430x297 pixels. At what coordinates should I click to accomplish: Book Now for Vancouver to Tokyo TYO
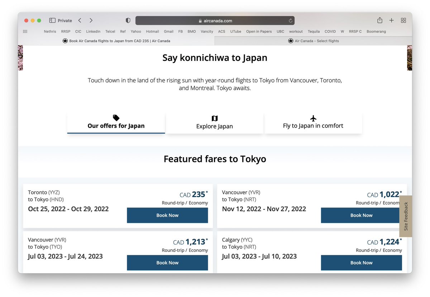[167, 263]
